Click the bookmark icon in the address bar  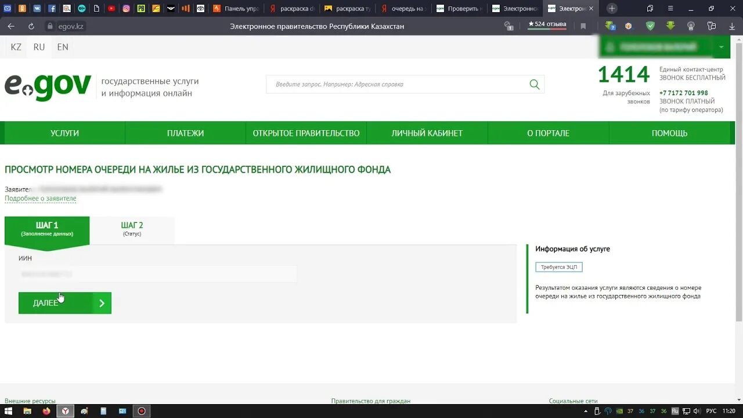pyautogui.click(x=583, y=26)
